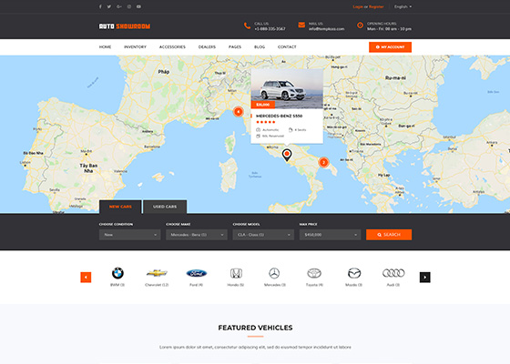
Task: Select the Ford brand logo
Action: 197,273
